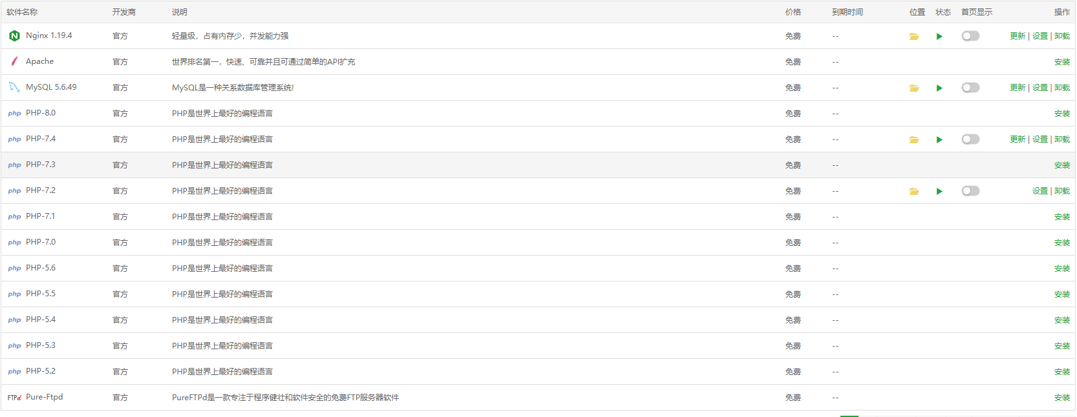Select the PHP-7.0 name text
Viewport: 1077px width, 417px height.
(41, 242)
